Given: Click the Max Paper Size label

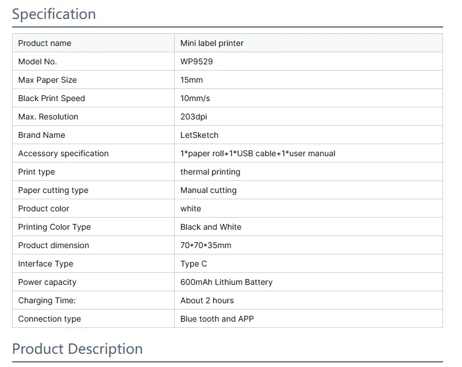Looking at the screenshot, I should tap(47, 80).
